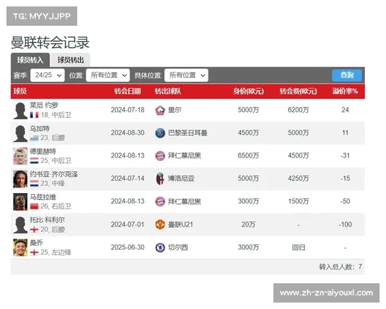The image size is (386, 309).
Task: Click market value 6500万
Action: 248,156
